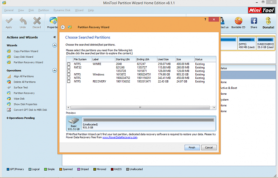
Task: Sort by Used Size column header
Action: click(x=166, y=59)
